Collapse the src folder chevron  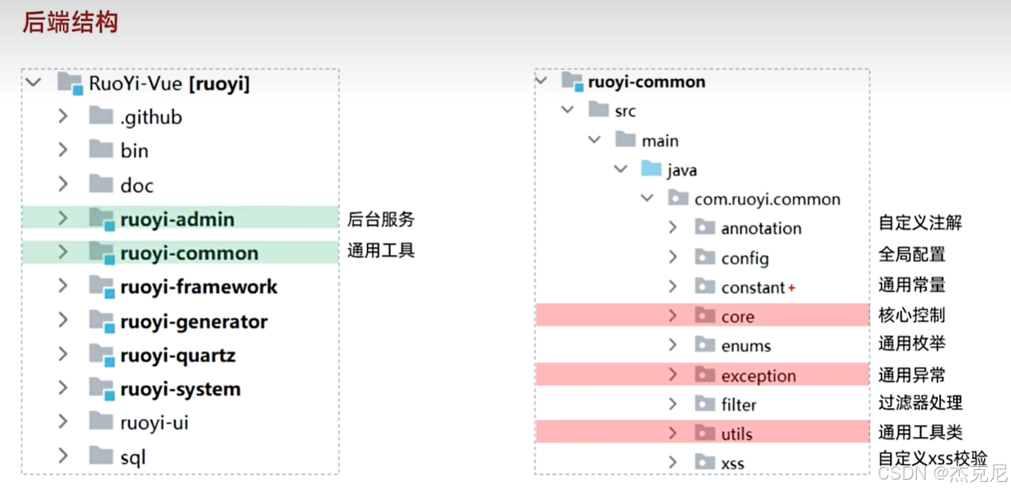568,111
